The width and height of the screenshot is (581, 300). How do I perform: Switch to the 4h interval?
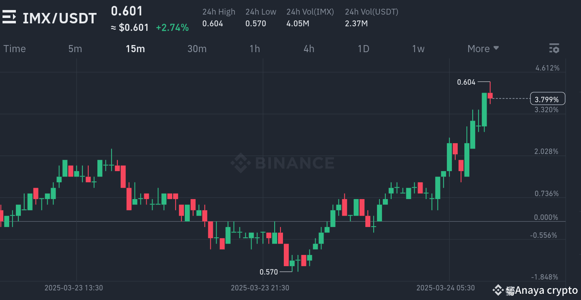click(x=309, y=48)
